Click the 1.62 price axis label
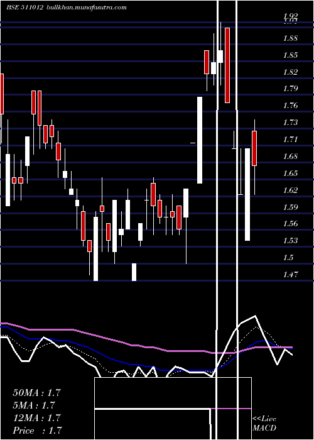The width and height of the screenshot is (314, 440). tap(290, 190)
